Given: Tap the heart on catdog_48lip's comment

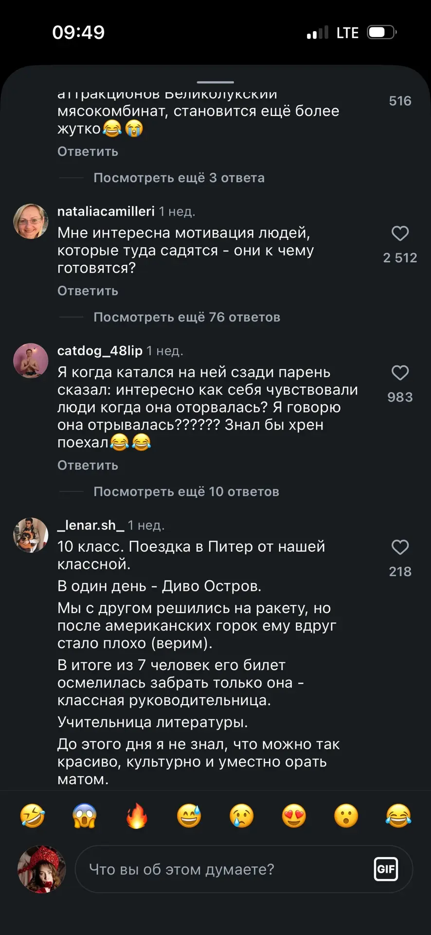Looking at the screenshot, I should 400,373.
